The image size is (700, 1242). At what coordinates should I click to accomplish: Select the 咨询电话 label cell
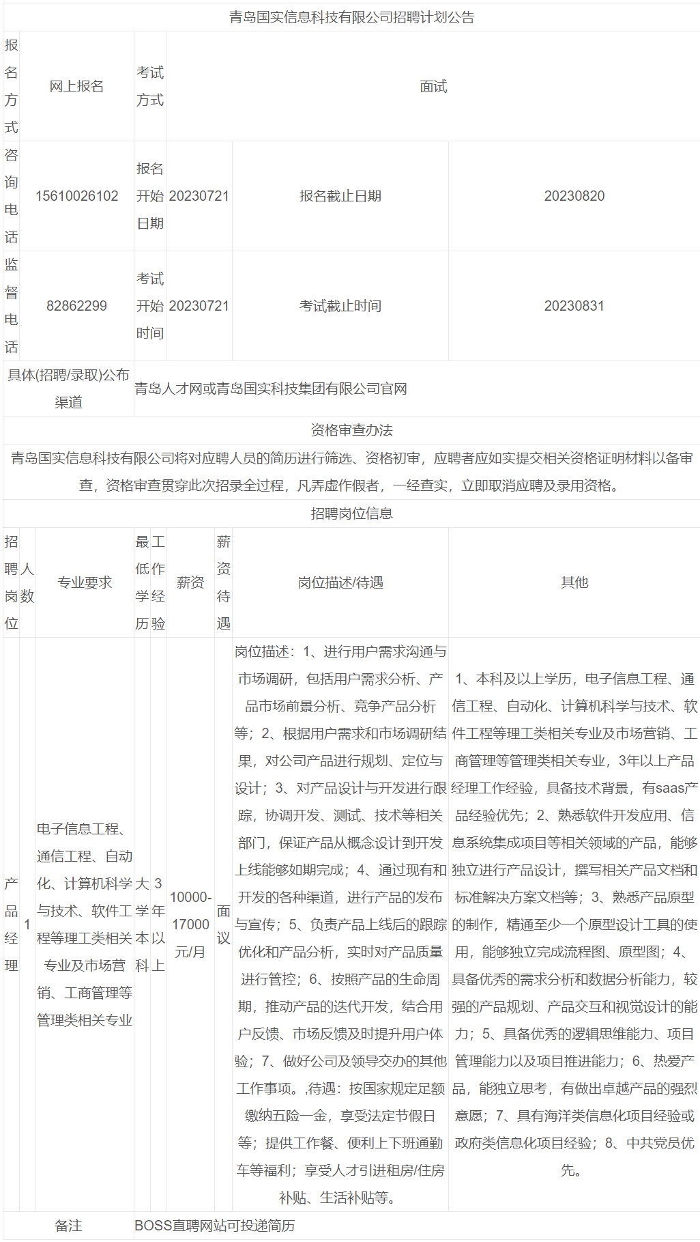(11, 196)
